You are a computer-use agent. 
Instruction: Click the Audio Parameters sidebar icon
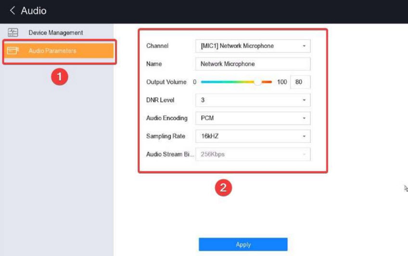click(x=13, y=51)
